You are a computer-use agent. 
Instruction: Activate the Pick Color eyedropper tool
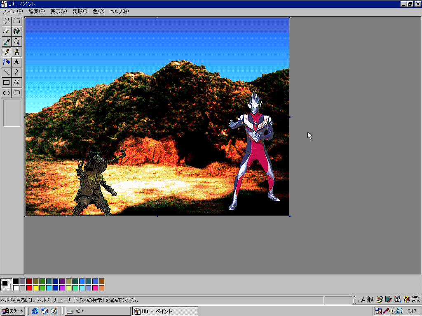click(7, 42)
